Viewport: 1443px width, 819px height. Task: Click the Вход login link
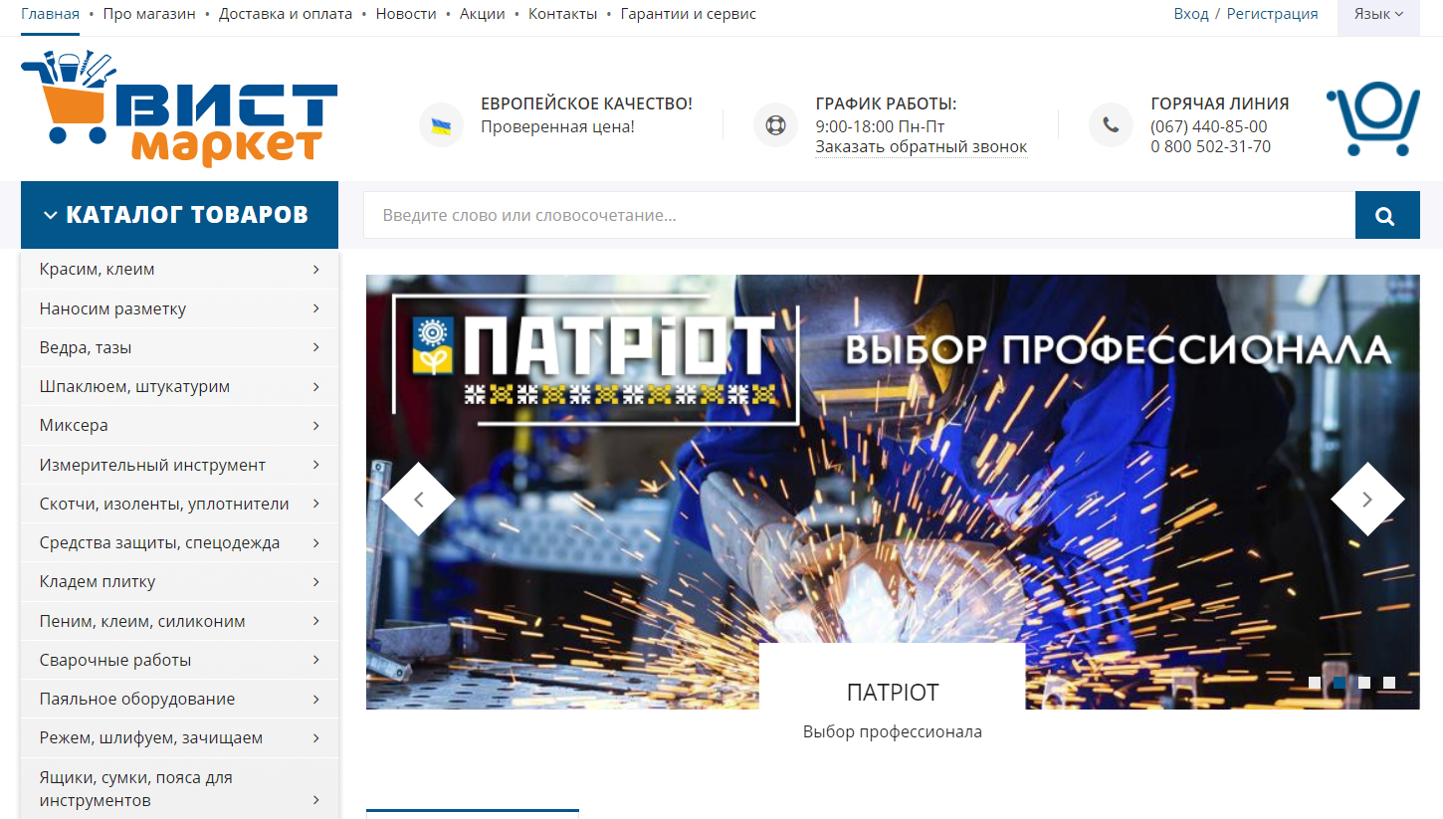click(x=1191, y=14)
